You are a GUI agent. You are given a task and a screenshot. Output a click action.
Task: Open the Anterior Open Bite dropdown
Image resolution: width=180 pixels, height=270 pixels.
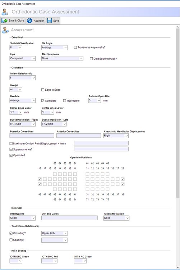tap(94, 100)
